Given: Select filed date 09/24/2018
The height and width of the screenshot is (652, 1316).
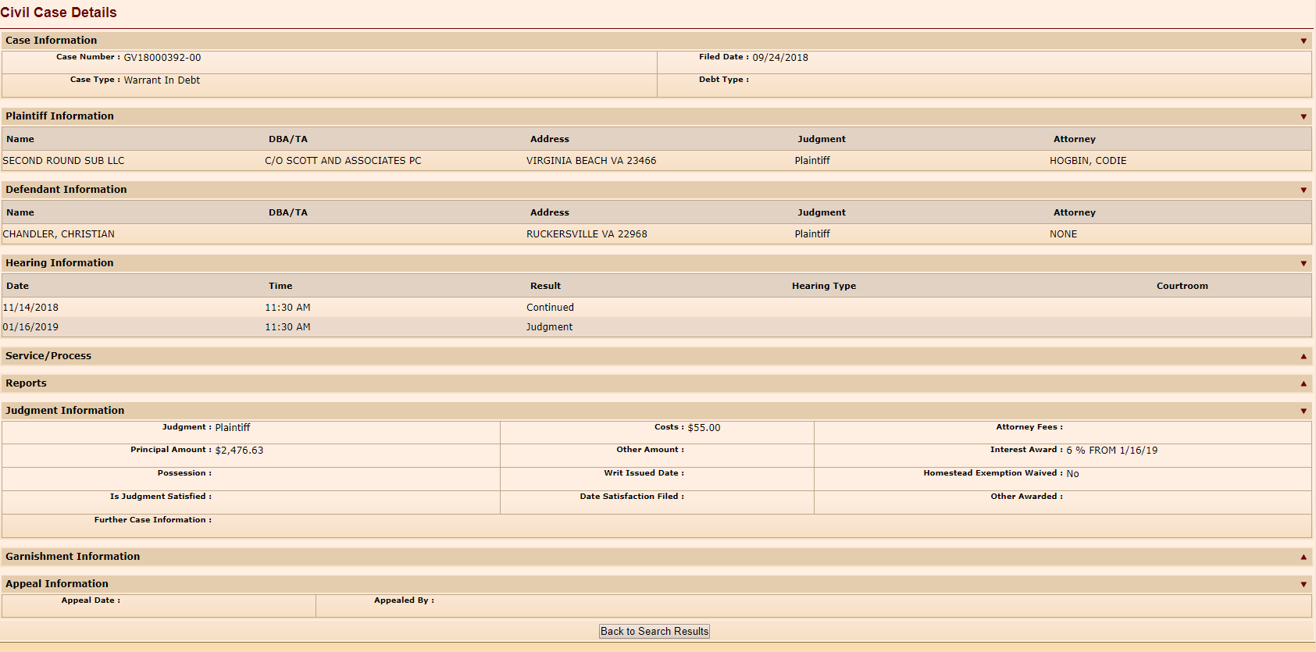Looking at the screenshot, I should [x=780, y=58].
